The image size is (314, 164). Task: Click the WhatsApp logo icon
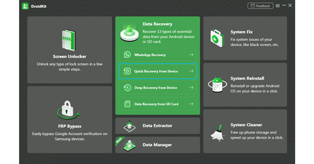pyautogui.click(x=127, y=55)
